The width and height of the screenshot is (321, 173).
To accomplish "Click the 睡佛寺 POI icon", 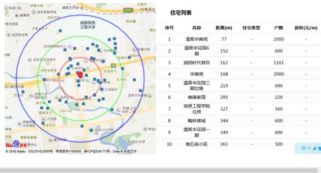I will coord(17,16).
